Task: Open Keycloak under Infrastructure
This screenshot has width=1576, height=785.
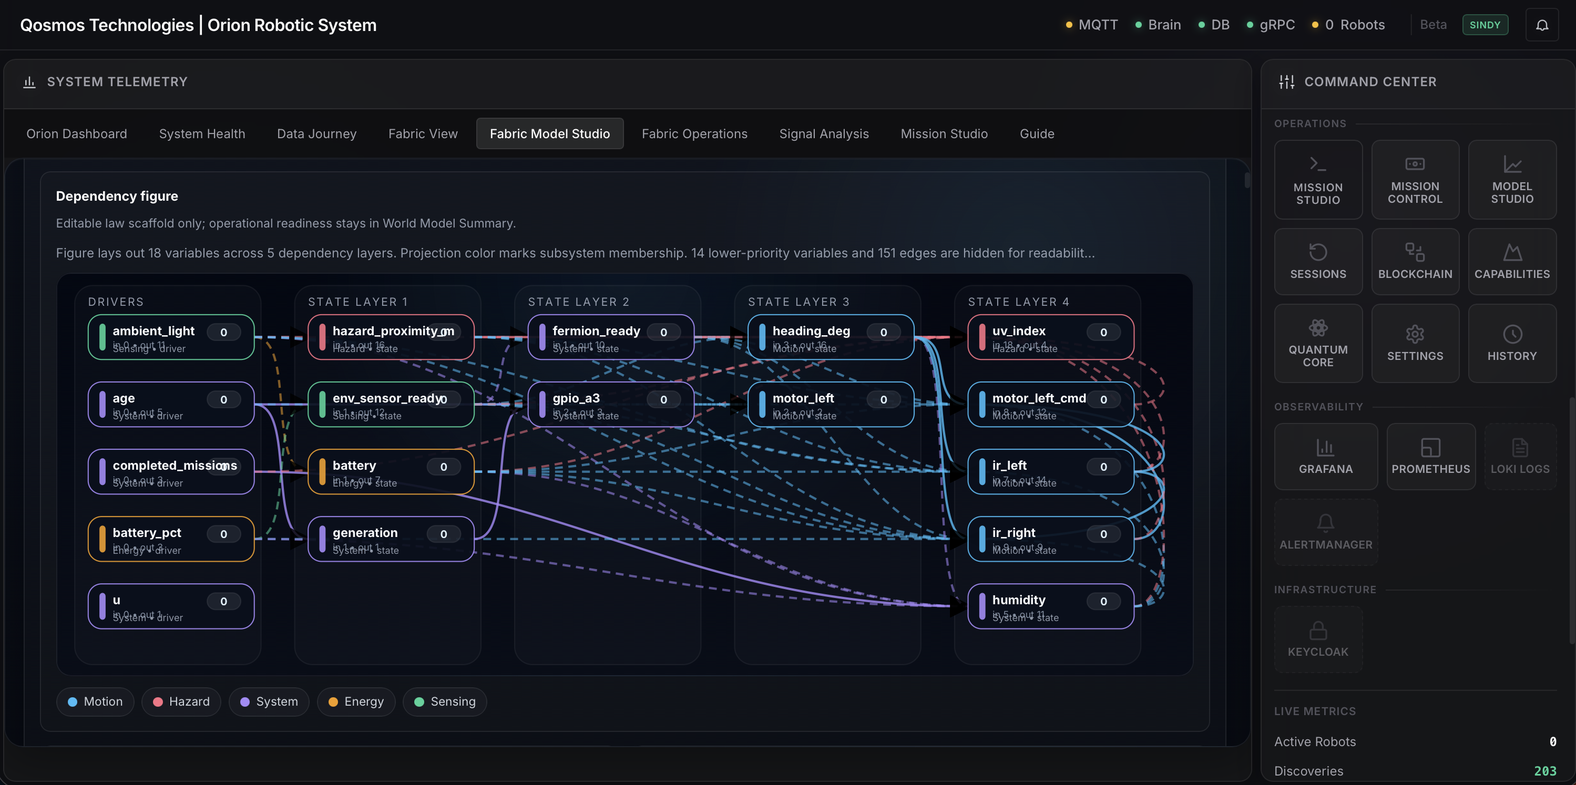Action: point(1318,639)
